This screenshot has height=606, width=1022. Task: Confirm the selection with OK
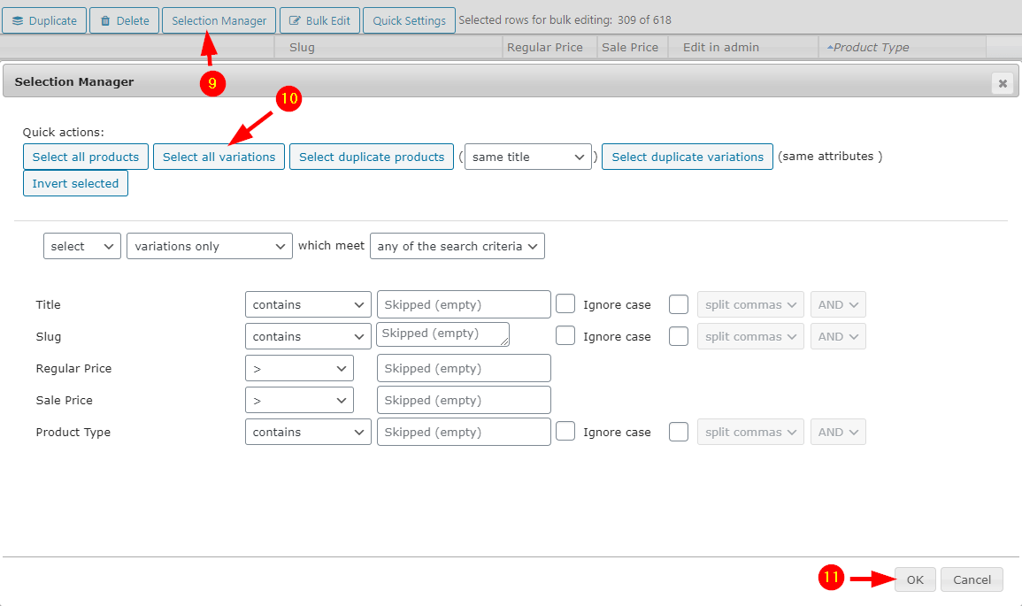[x=914, y=579]
